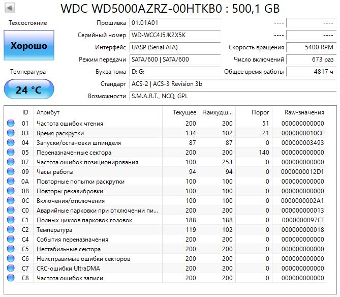Click status orb for Температура attribute row
The height and width of the screenshot is (297, 340).
click(11, 229)
